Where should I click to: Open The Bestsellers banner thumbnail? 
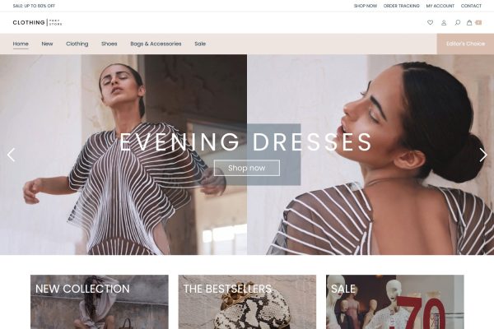pyautogui.click(x=247, y=302)
